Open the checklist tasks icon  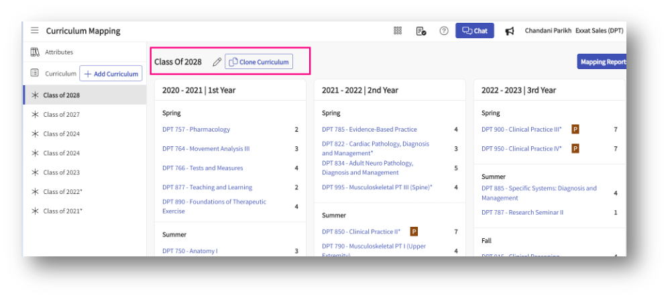click(421, 31)
